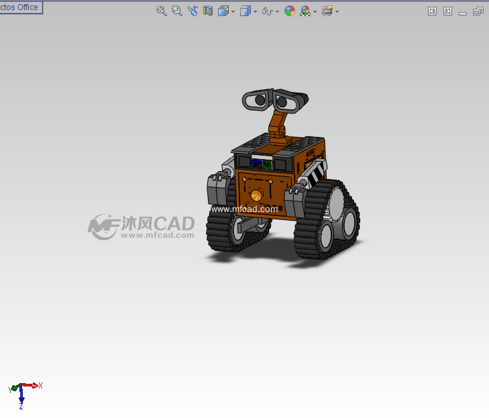489x418 pixels.
Task: Click the green Y axis of the triad
Action: 13,388
